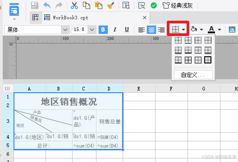The image size is (238, 162).
Task: Align text to the right
Action: point(161,30)
